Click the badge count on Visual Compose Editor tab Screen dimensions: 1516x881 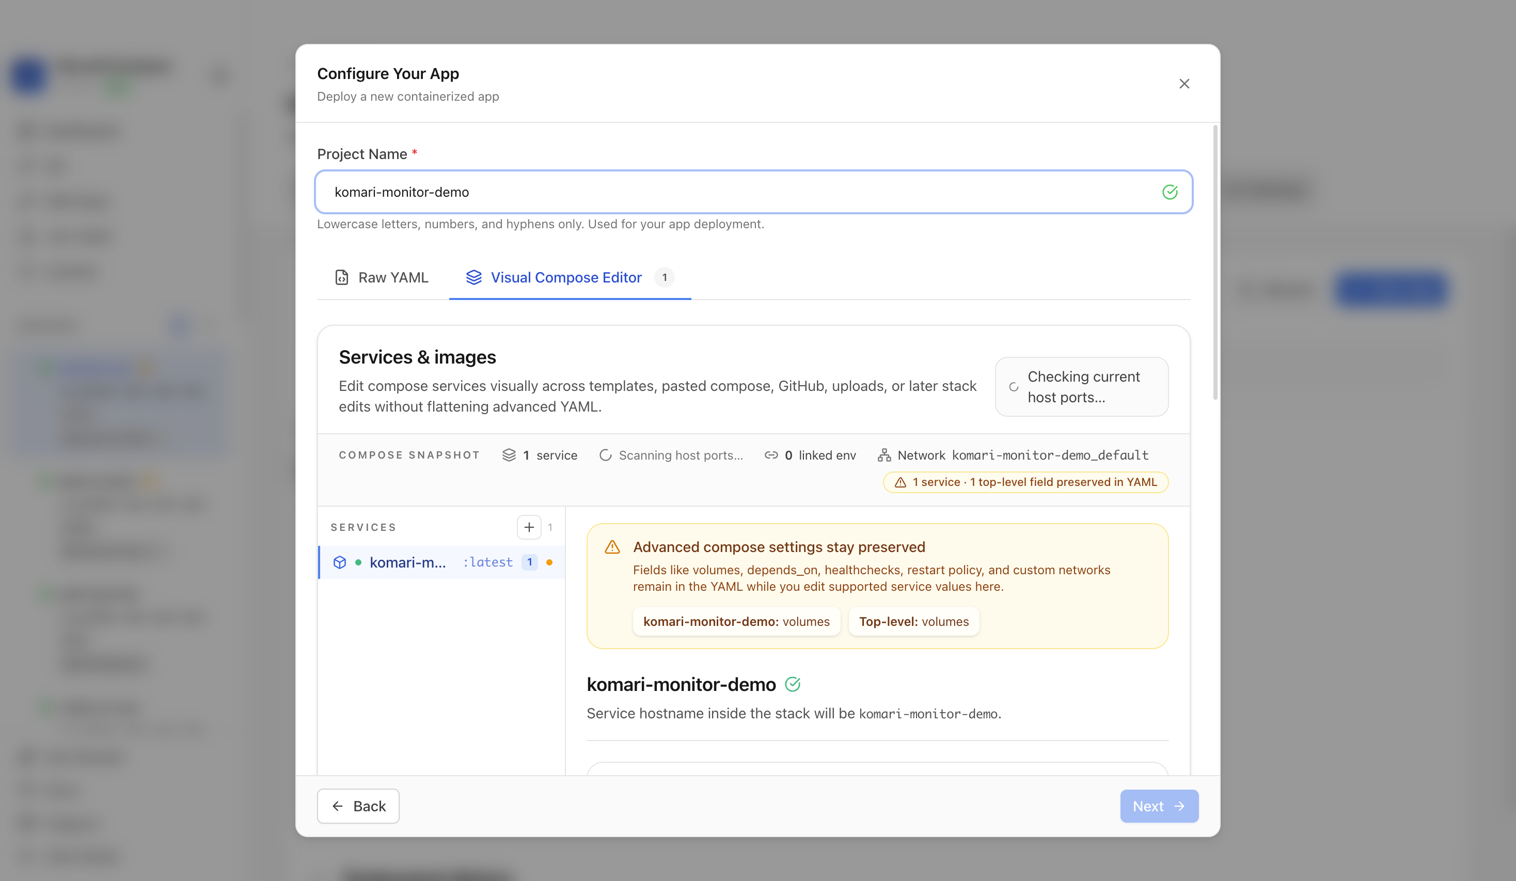(664, 277)
